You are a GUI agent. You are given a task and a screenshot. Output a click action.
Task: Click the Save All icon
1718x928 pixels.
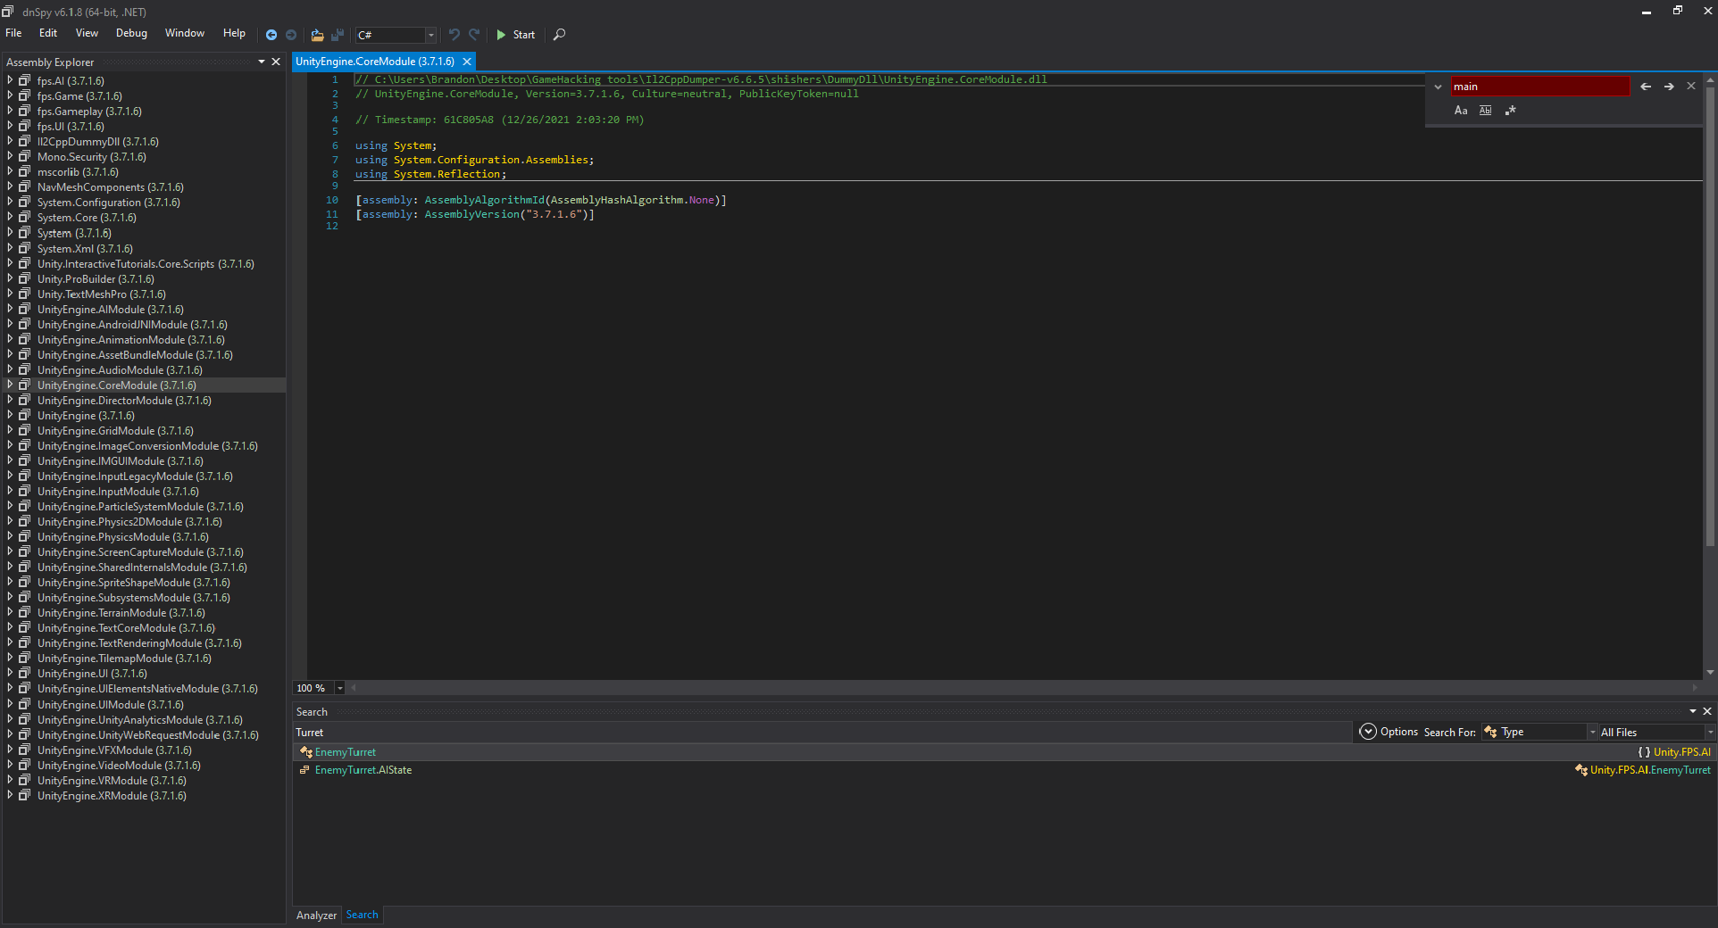338,35
